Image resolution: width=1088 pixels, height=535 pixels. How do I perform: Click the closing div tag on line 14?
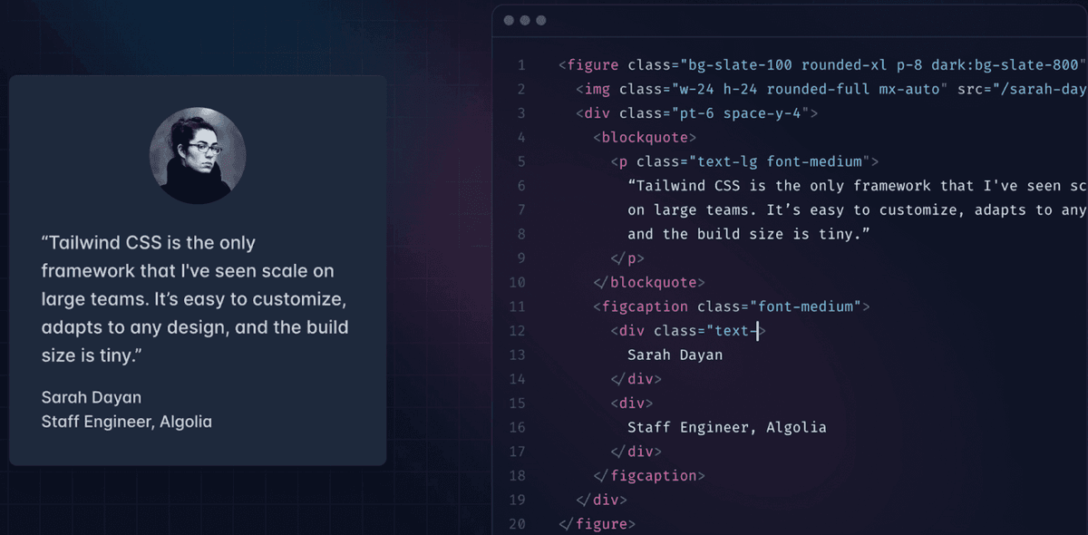pos(637,379)
